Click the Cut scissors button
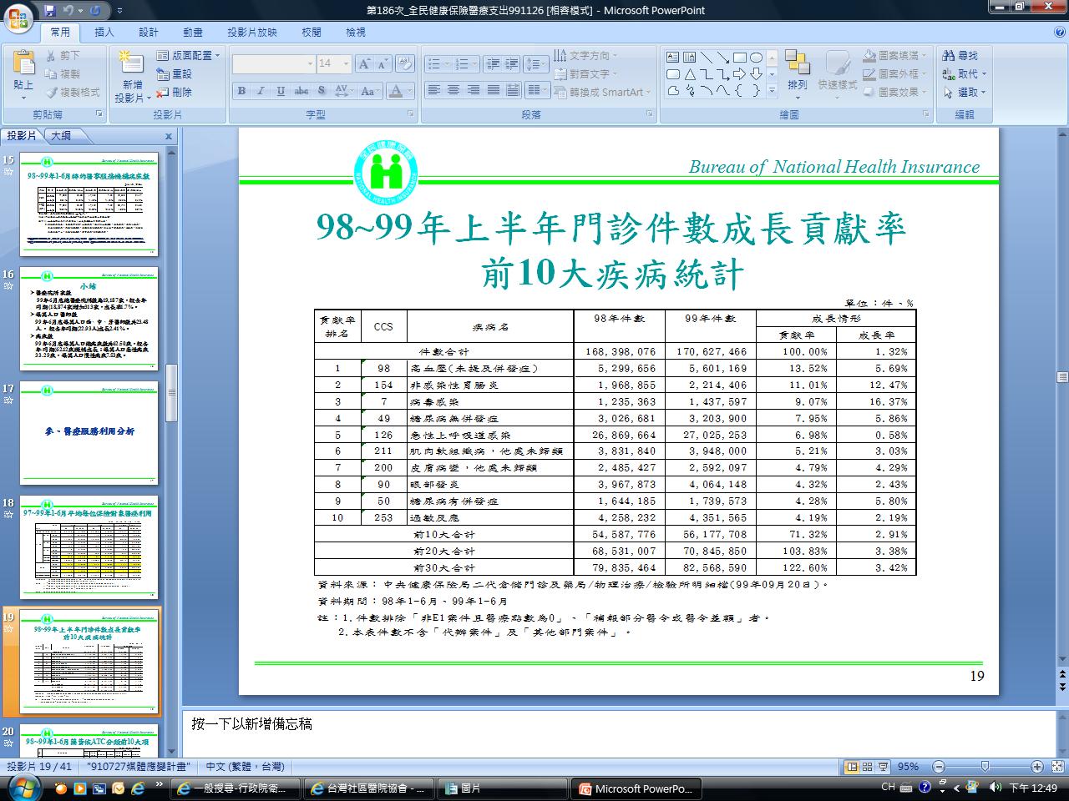This screenshot has width=1069, height=801. [x=64, y=55]
